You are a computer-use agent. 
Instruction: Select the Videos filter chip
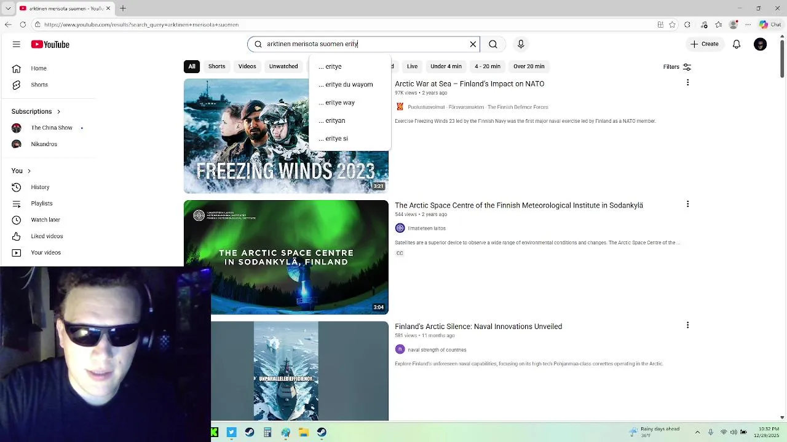click(247, 66)
